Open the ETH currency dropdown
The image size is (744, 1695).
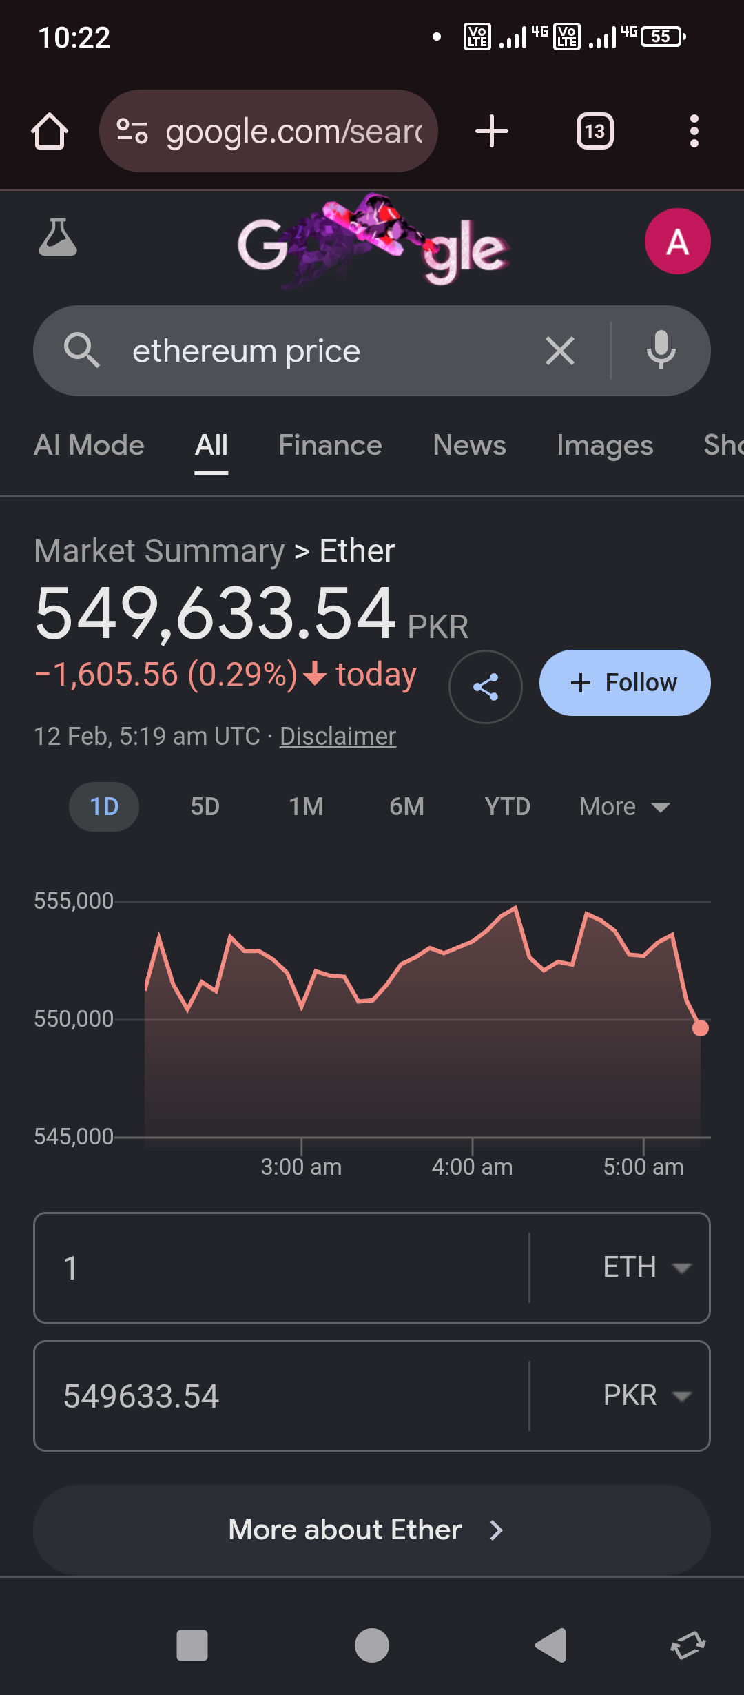(x=645, y=1268)
